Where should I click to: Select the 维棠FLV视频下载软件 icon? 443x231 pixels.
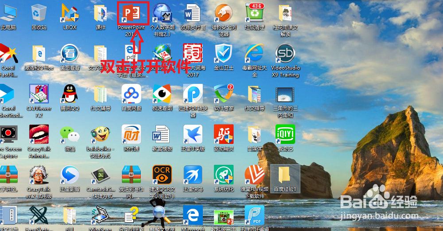point(255,175)
